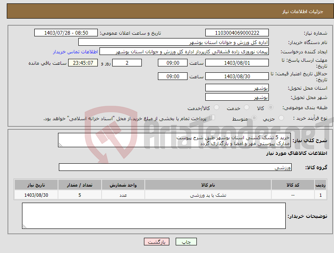The image size is (334, 253).
Task: Click the شماره نیاز number field
Action: (x=237, y=33)
